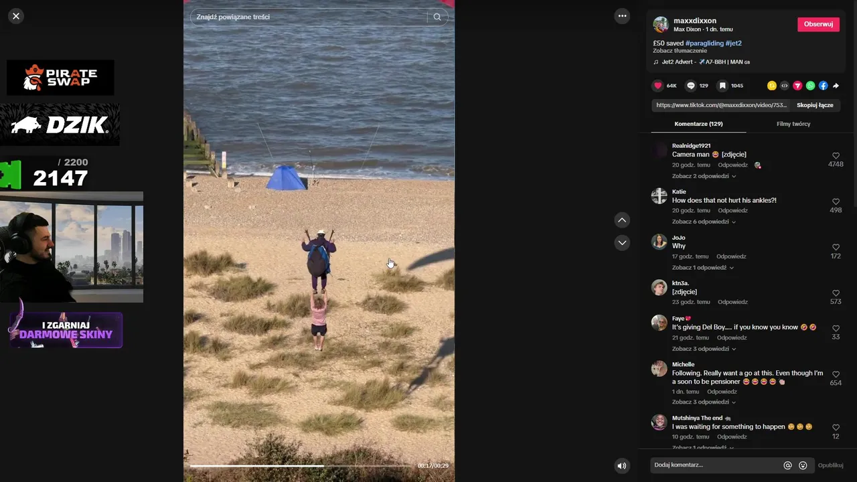Search using the magnifier icon
Image resolution: width=857 pixels, height=482 pixels.
437,17
